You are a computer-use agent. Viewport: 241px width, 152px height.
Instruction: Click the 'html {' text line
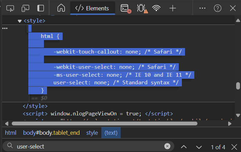click(50, 36)
